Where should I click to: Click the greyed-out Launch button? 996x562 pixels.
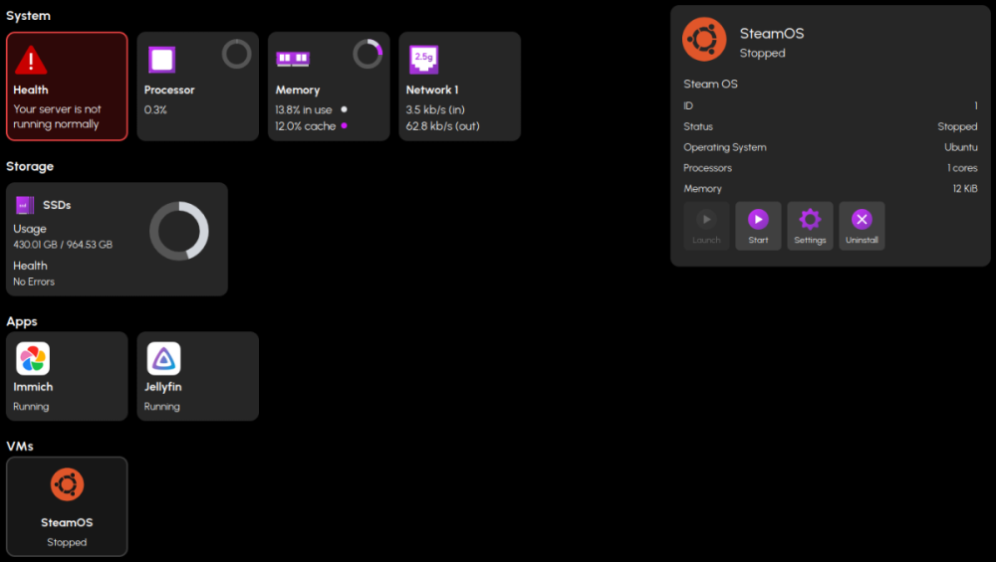point(706,226)
